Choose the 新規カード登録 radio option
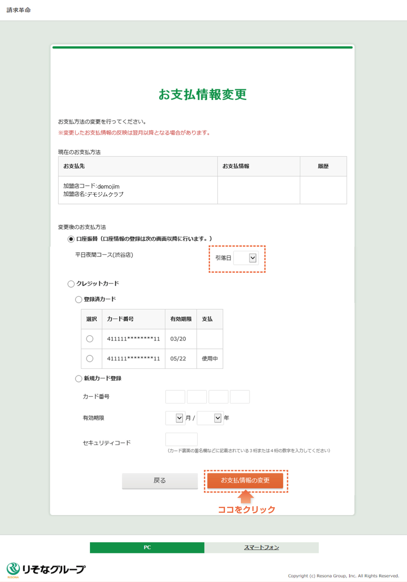This screenshot has width=407, height=582. click(x=79, y=378)
